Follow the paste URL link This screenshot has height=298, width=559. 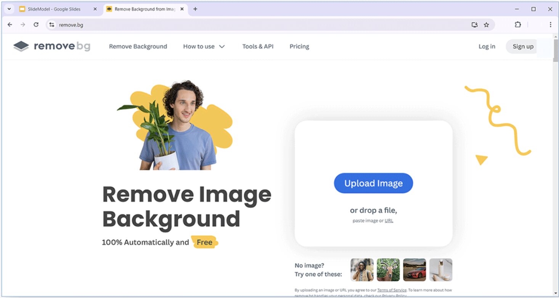pos(389,220)
